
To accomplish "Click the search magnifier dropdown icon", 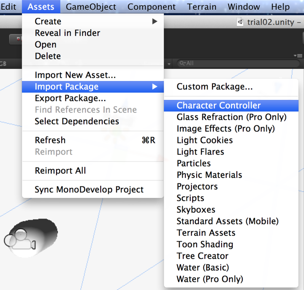I will (x=182, y=63).
